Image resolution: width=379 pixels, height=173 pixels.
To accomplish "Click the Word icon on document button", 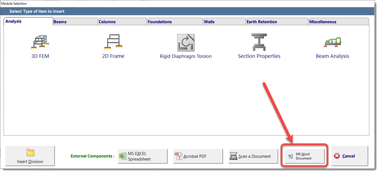I will tap(290, 156).
